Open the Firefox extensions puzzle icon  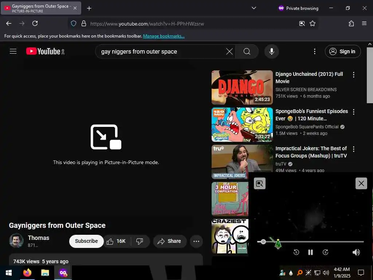[351, 23]
